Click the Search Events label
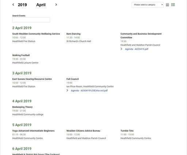Image resolution: width=187 pixels, height=155 pixels. coord(19,16)
